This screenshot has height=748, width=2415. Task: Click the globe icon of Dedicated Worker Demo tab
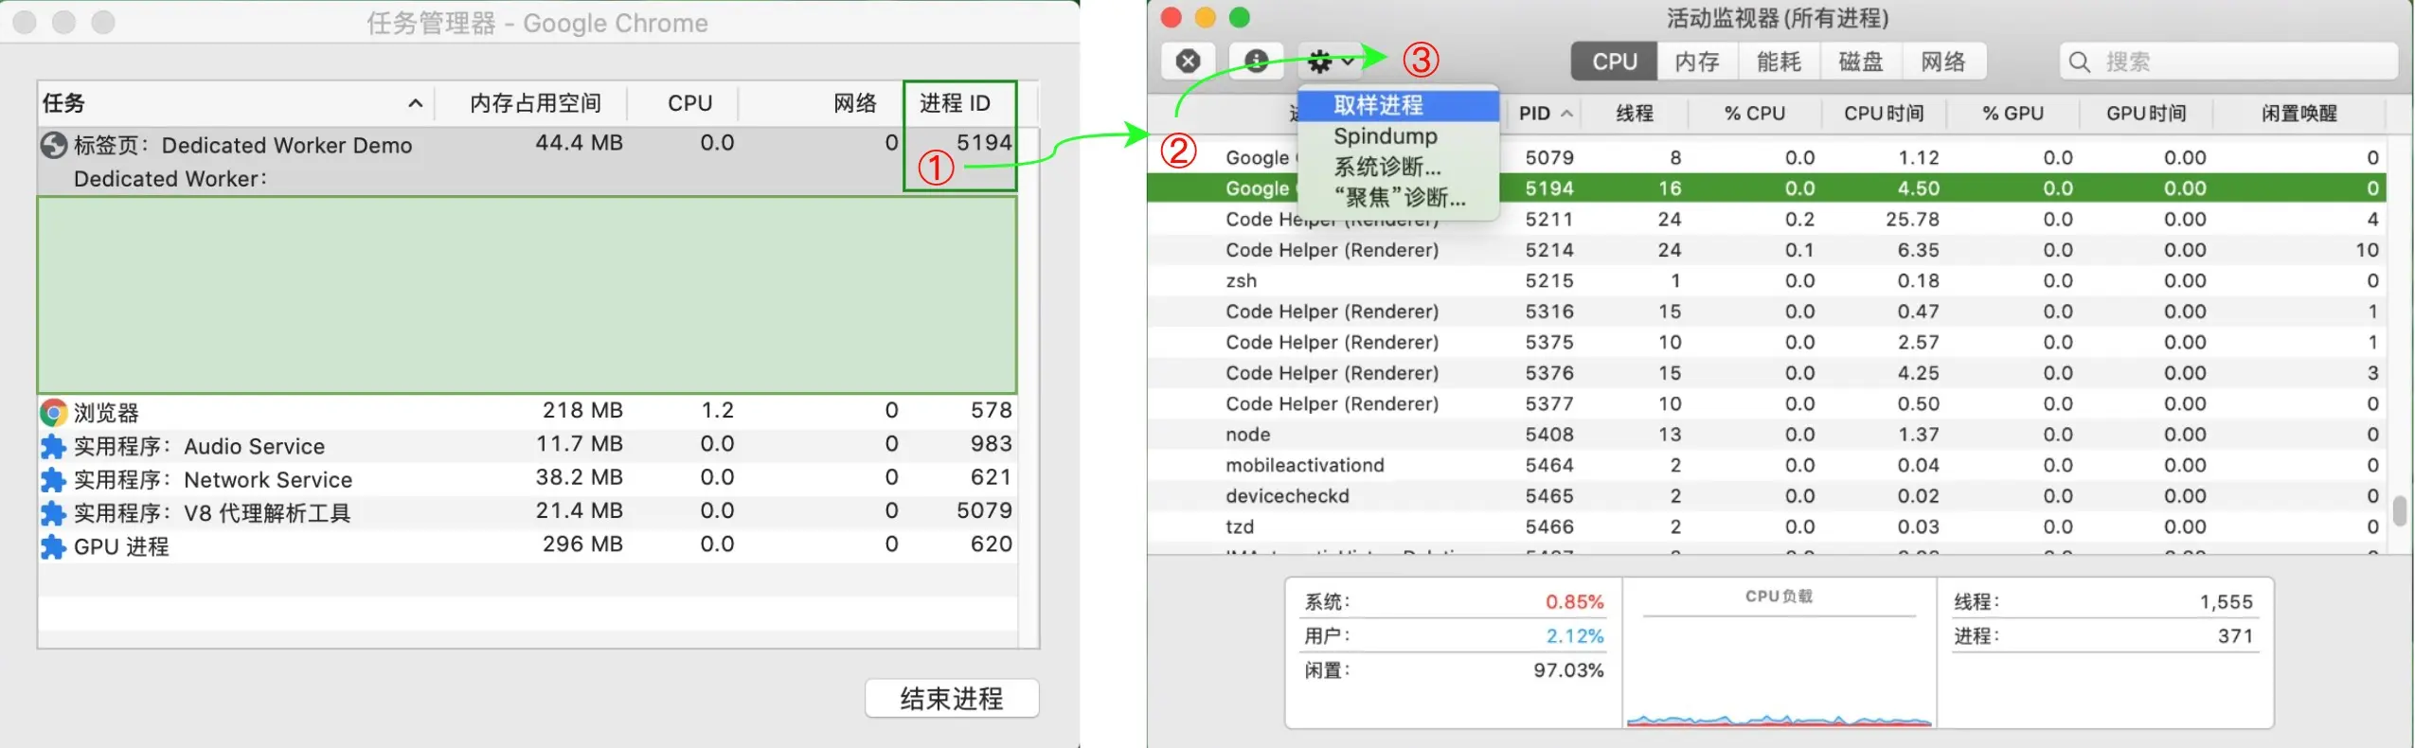(x=53, y=145)
